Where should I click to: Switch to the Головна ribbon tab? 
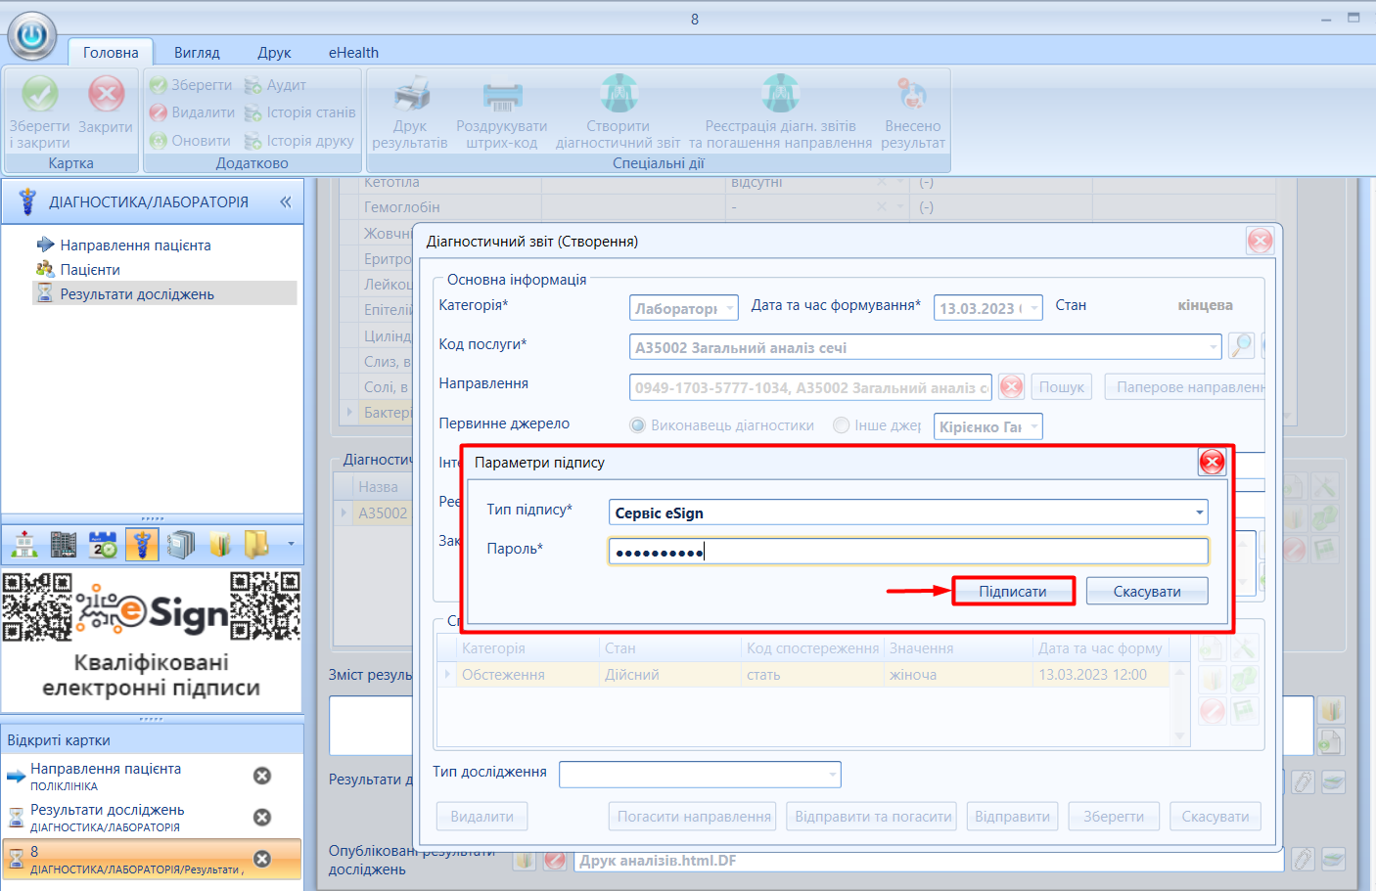[111, 53]
